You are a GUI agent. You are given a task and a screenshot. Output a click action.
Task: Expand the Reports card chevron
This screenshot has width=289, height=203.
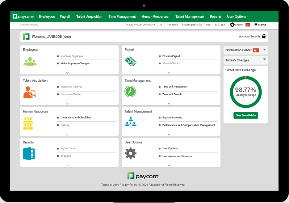click(67, 166)
